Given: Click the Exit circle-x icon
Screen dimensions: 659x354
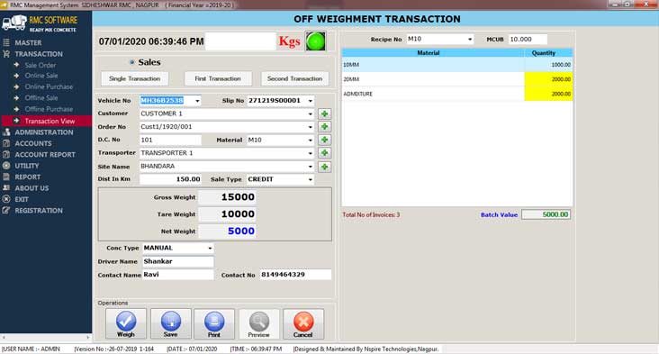Looking at the screenshot, I should (x=6, y=199).
